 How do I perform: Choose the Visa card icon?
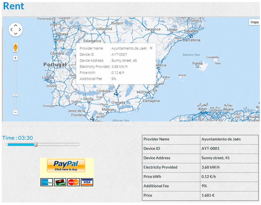pos(87,182)
